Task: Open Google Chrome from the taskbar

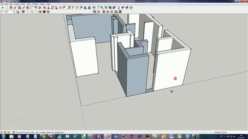Action: 43,136
